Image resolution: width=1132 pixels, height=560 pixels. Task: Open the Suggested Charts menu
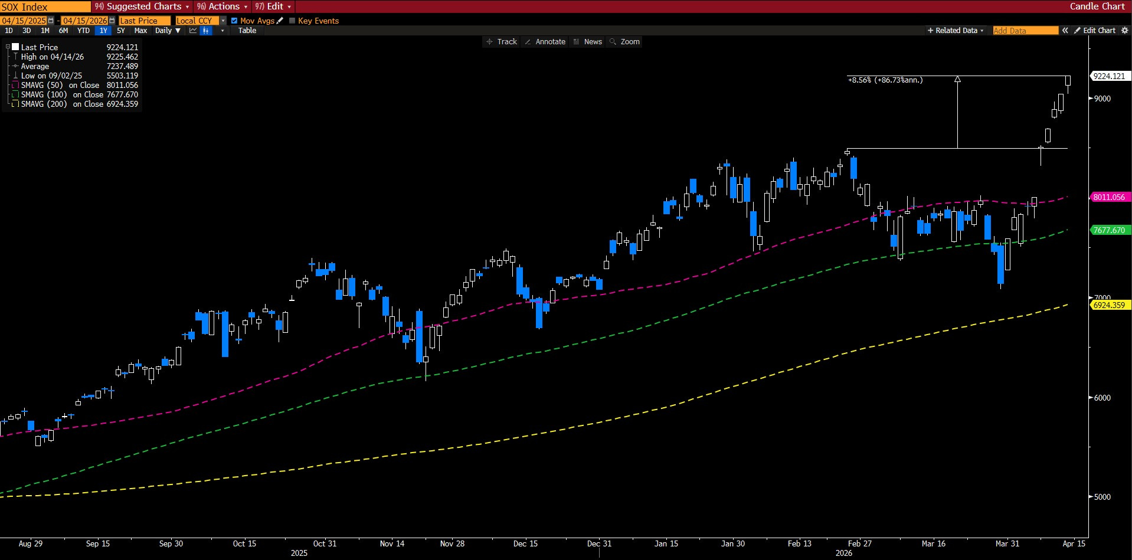[x=143, y=6]
